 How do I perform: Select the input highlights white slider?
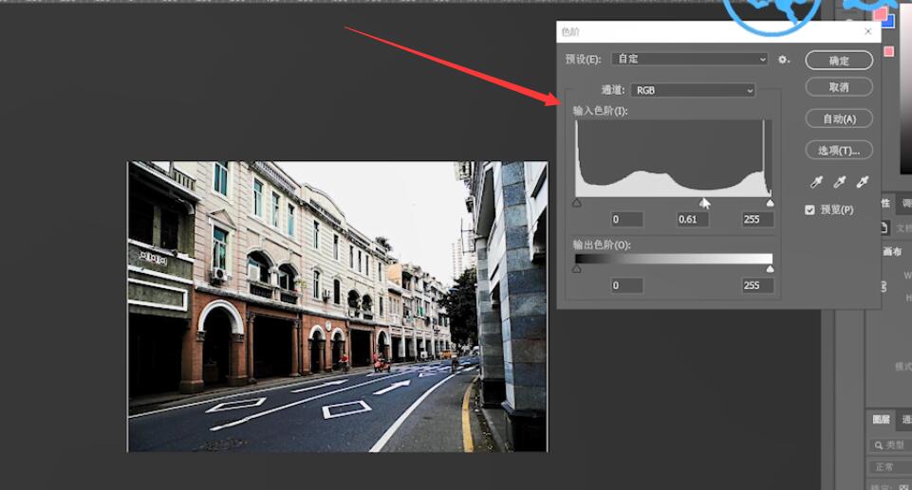point(770,203)
